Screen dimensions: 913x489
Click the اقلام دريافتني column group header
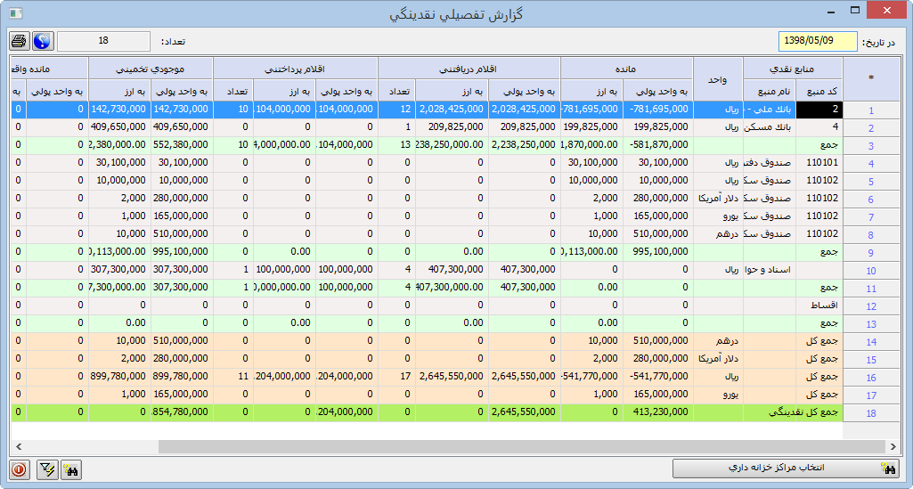point(469,68)
